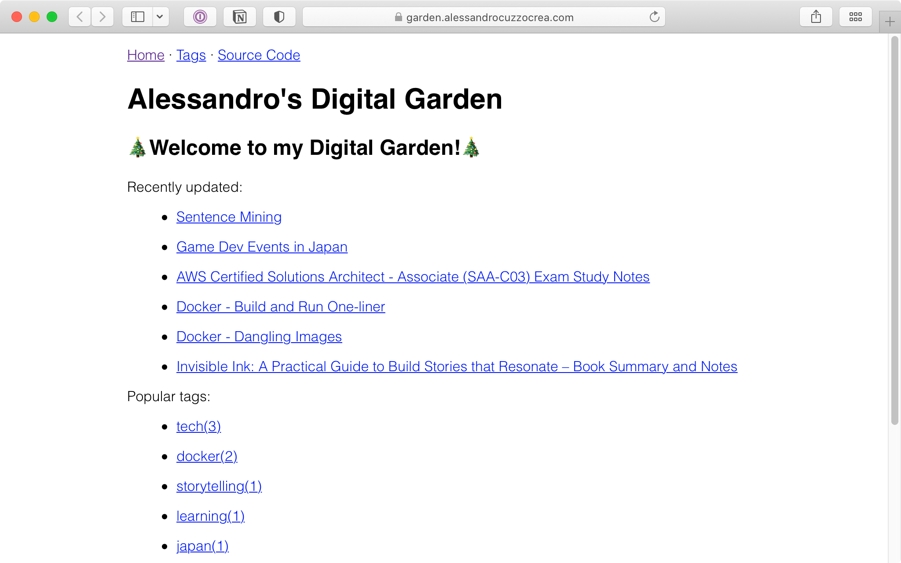Select the docker(2) tag
This screenshot has width=901, height=563.
point(207,457)
